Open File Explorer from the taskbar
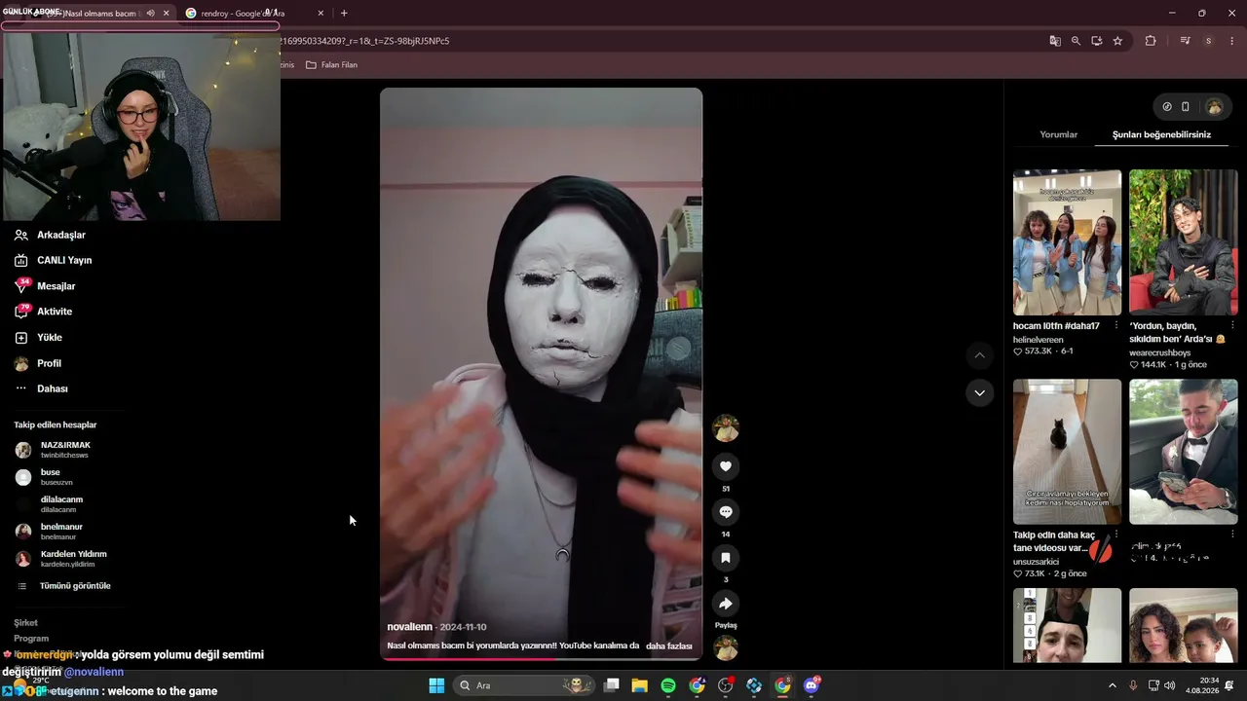 [640, 685]
